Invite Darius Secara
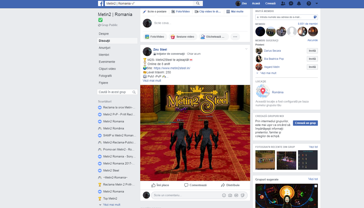The height and width of the screenshot is (208, 364). pos(312,51)
